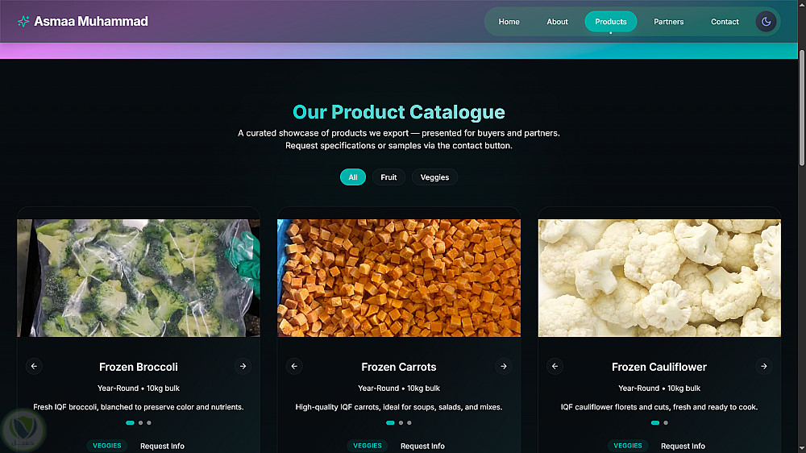Click the Frozen Cauliflower product photo
Viewport: 806px width, 453px height.
(659, 277)
